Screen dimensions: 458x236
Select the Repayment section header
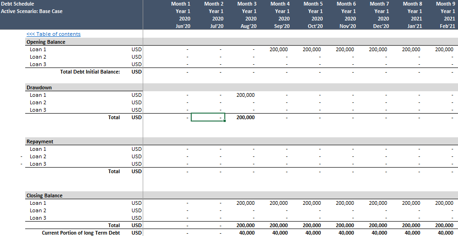click(x=40, y=142)
